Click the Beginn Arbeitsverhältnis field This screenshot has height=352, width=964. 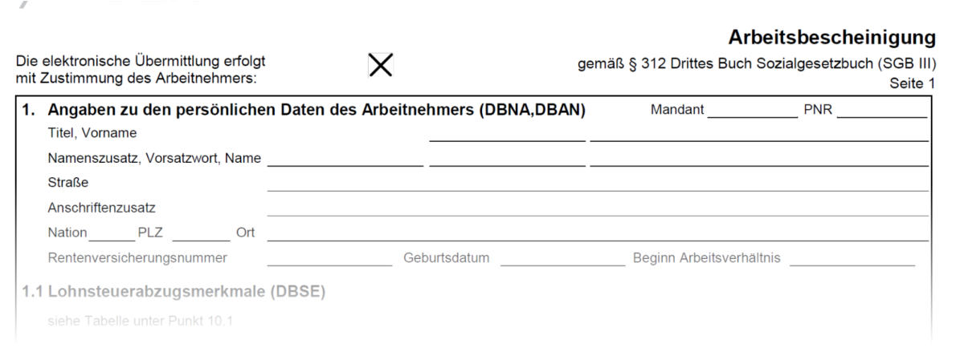[x=852, y=258]
